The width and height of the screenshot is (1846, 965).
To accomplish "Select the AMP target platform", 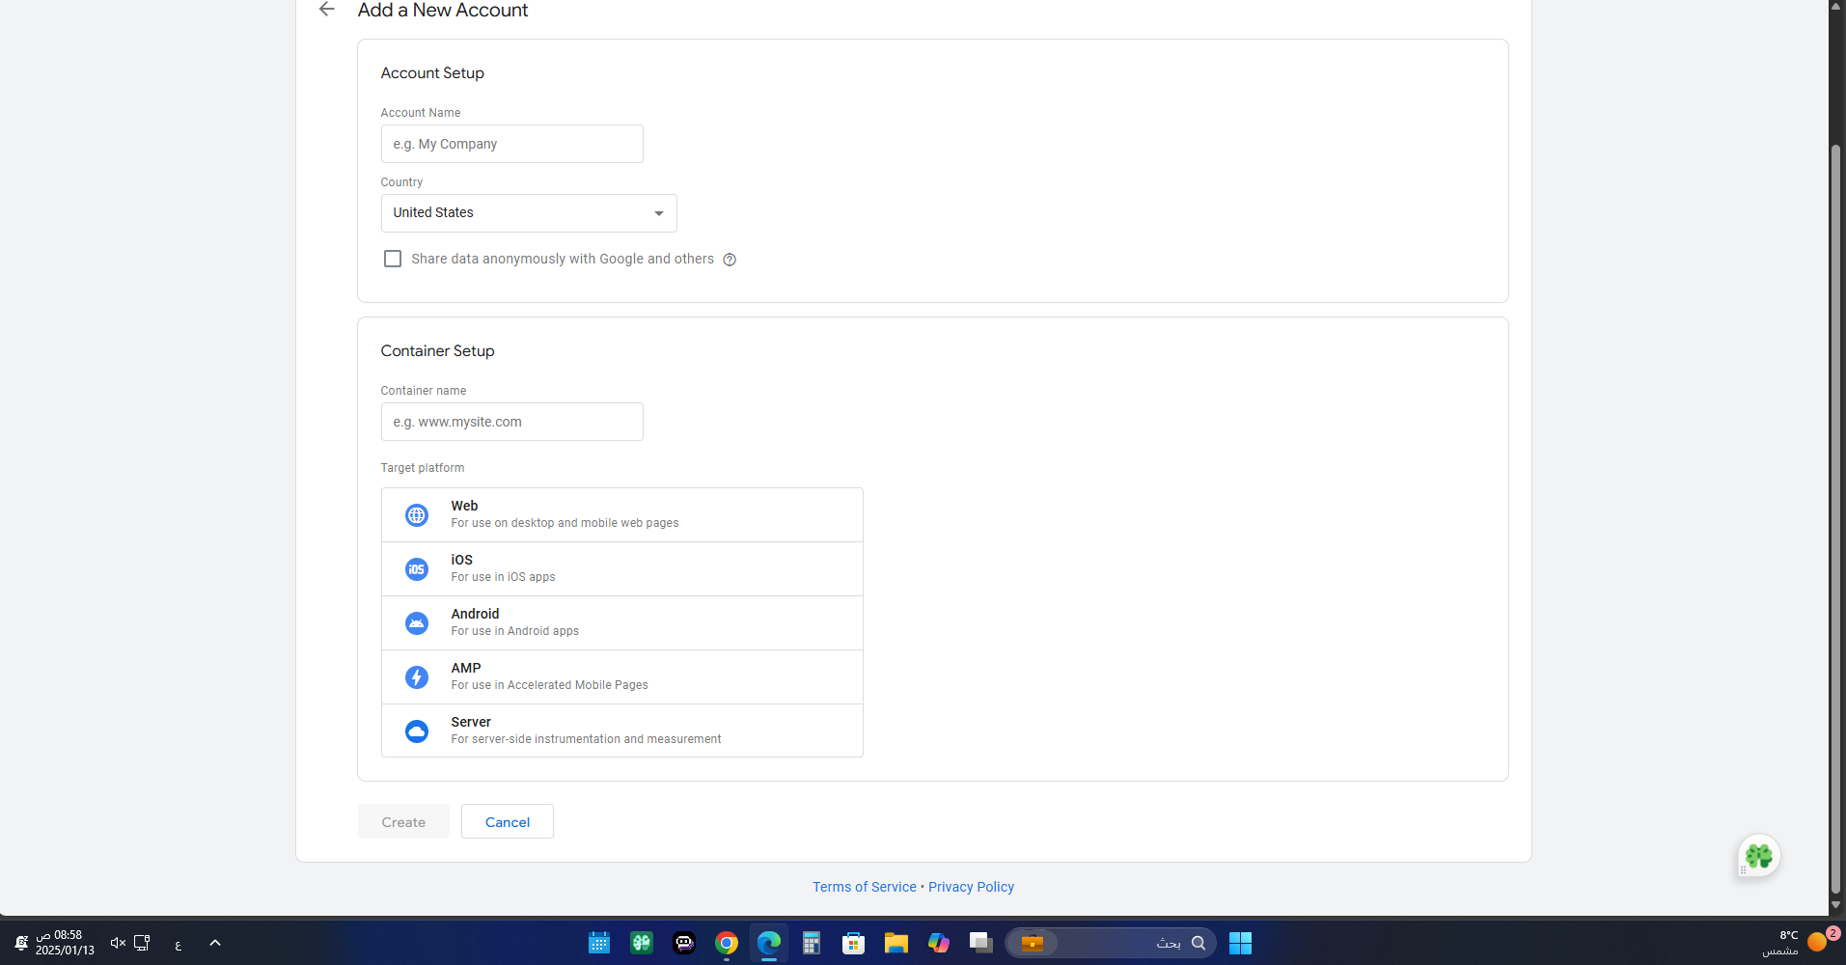I will click(621, 676).
